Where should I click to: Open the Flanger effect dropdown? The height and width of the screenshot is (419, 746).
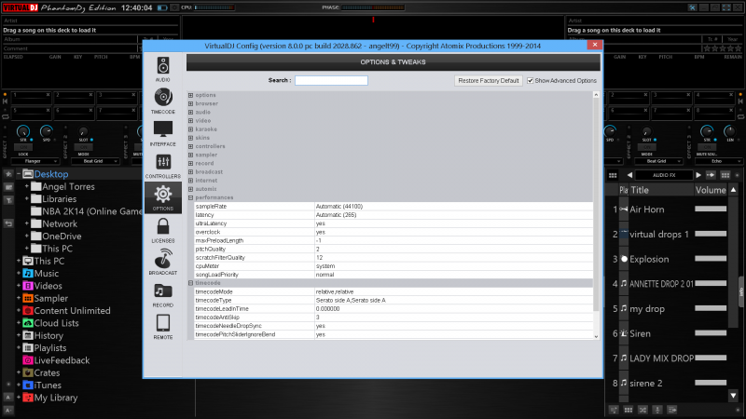(35, 161)
